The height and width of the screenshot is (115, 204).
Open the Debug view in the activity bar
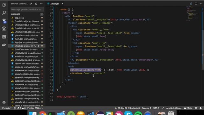coord(4,29)
